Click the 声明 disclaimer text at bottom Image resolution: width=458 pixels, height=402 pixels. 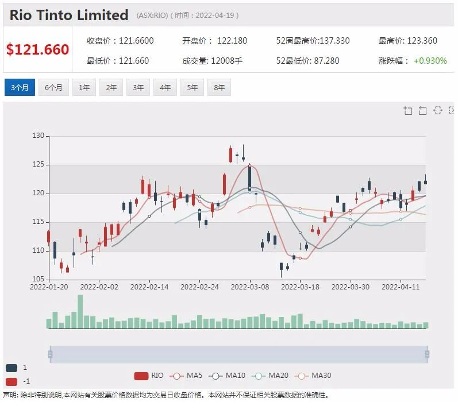167,395
